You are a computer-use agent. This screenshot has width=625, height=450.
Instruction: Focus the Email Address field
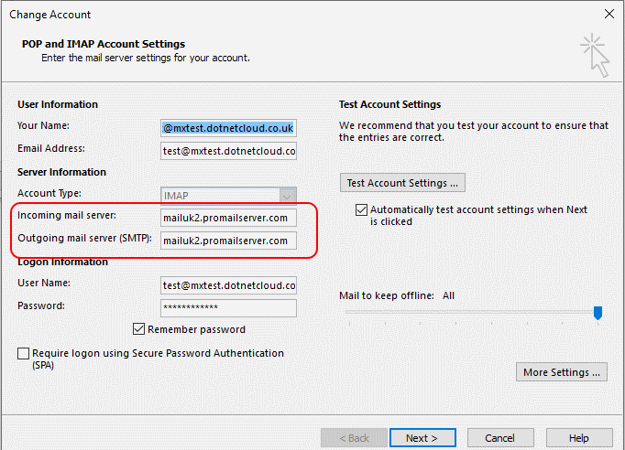(x=228, y=151)
